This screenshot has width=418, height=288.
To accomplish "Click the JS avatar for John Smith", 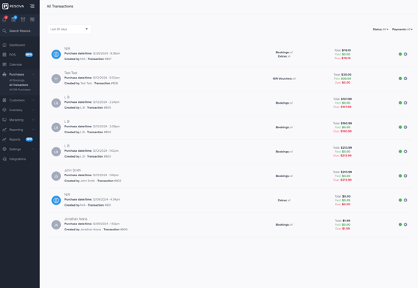I will [56, 176].
